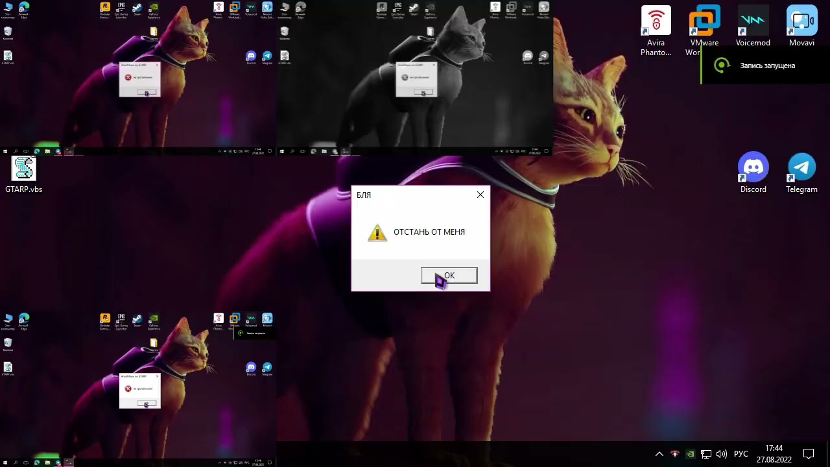Click the volume speaker tray icon

(x=722, y=454)
